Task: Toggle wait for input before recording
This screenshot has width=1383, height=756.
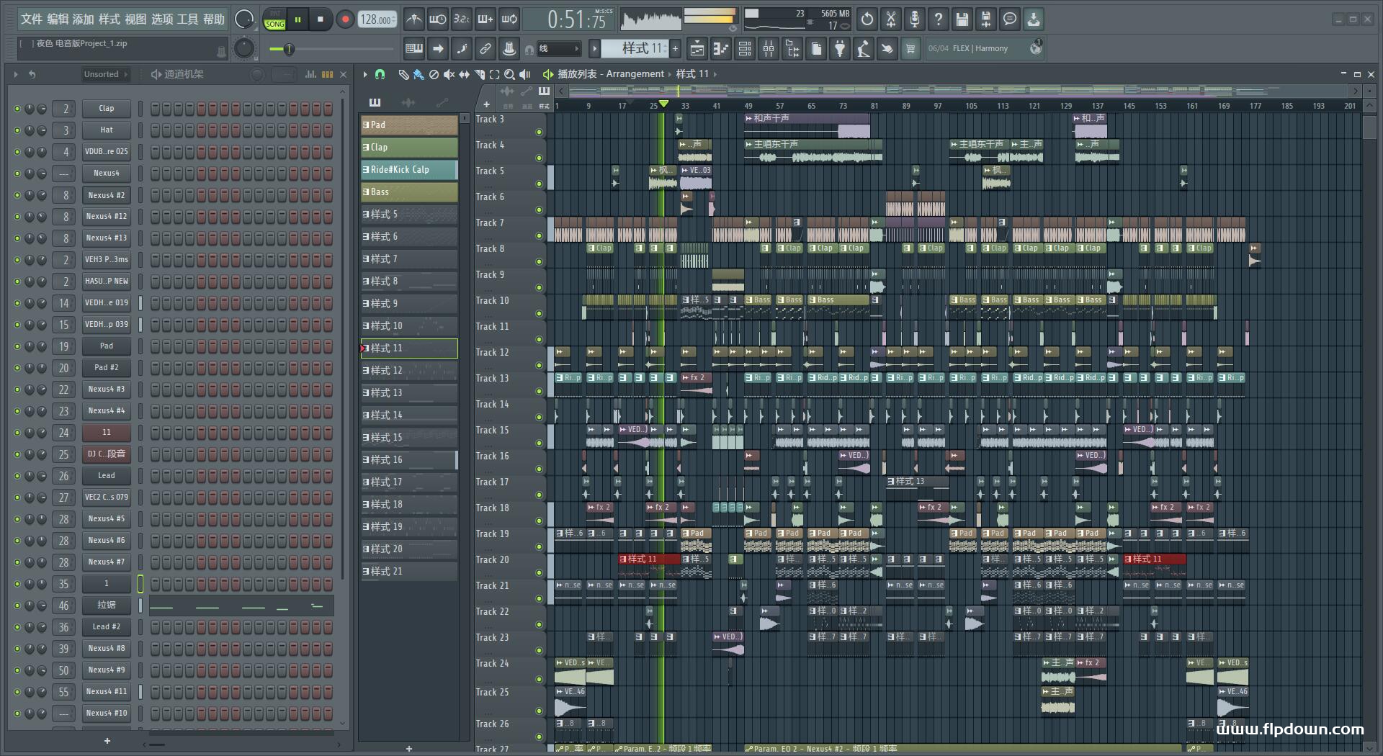Action: [437, 19]
